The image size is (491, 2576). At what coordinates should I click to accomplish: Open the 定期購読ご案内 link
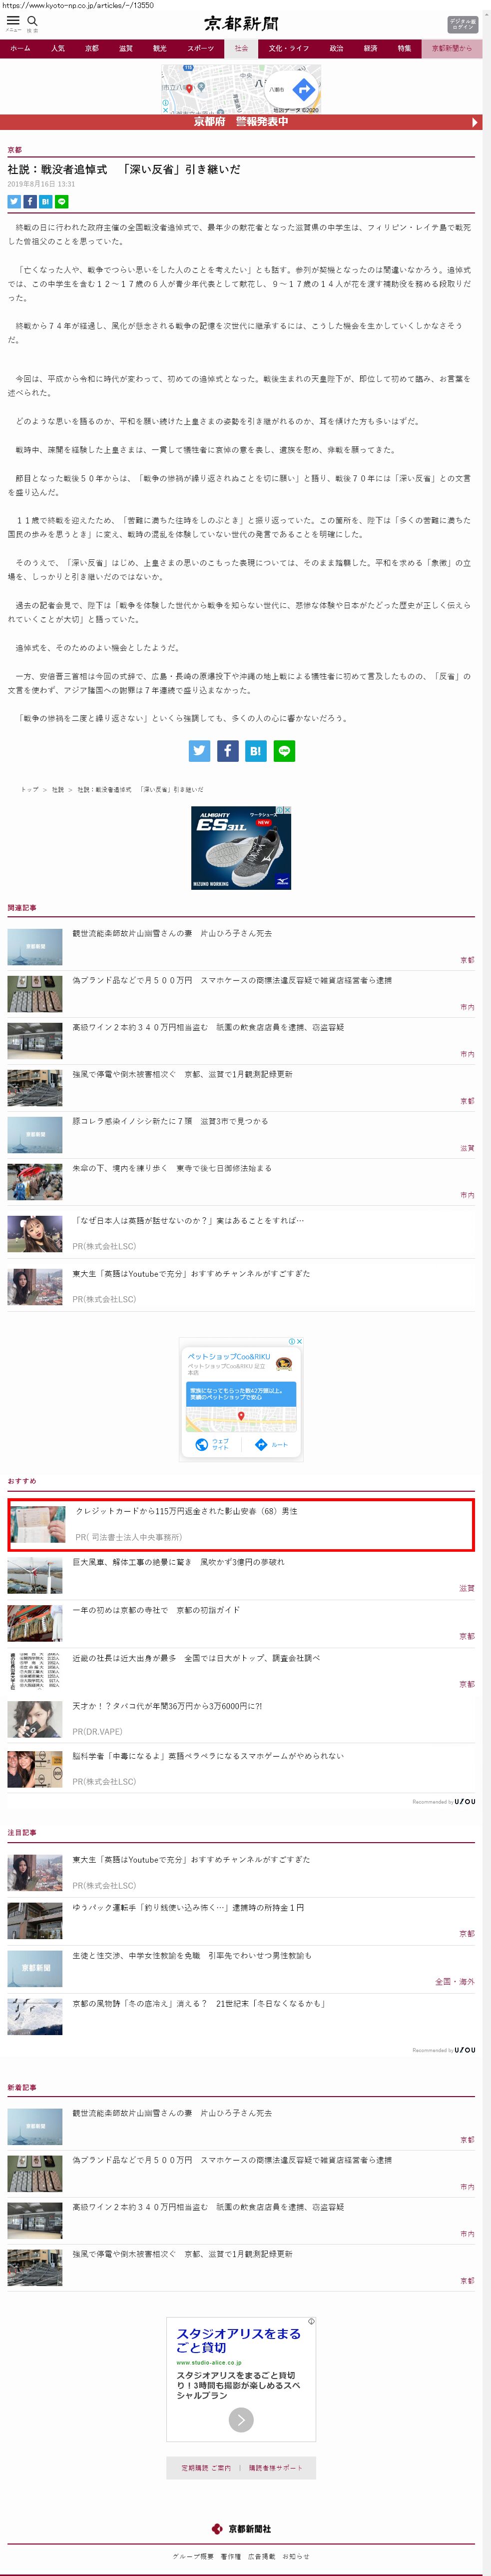click(x=206, y=2467)
